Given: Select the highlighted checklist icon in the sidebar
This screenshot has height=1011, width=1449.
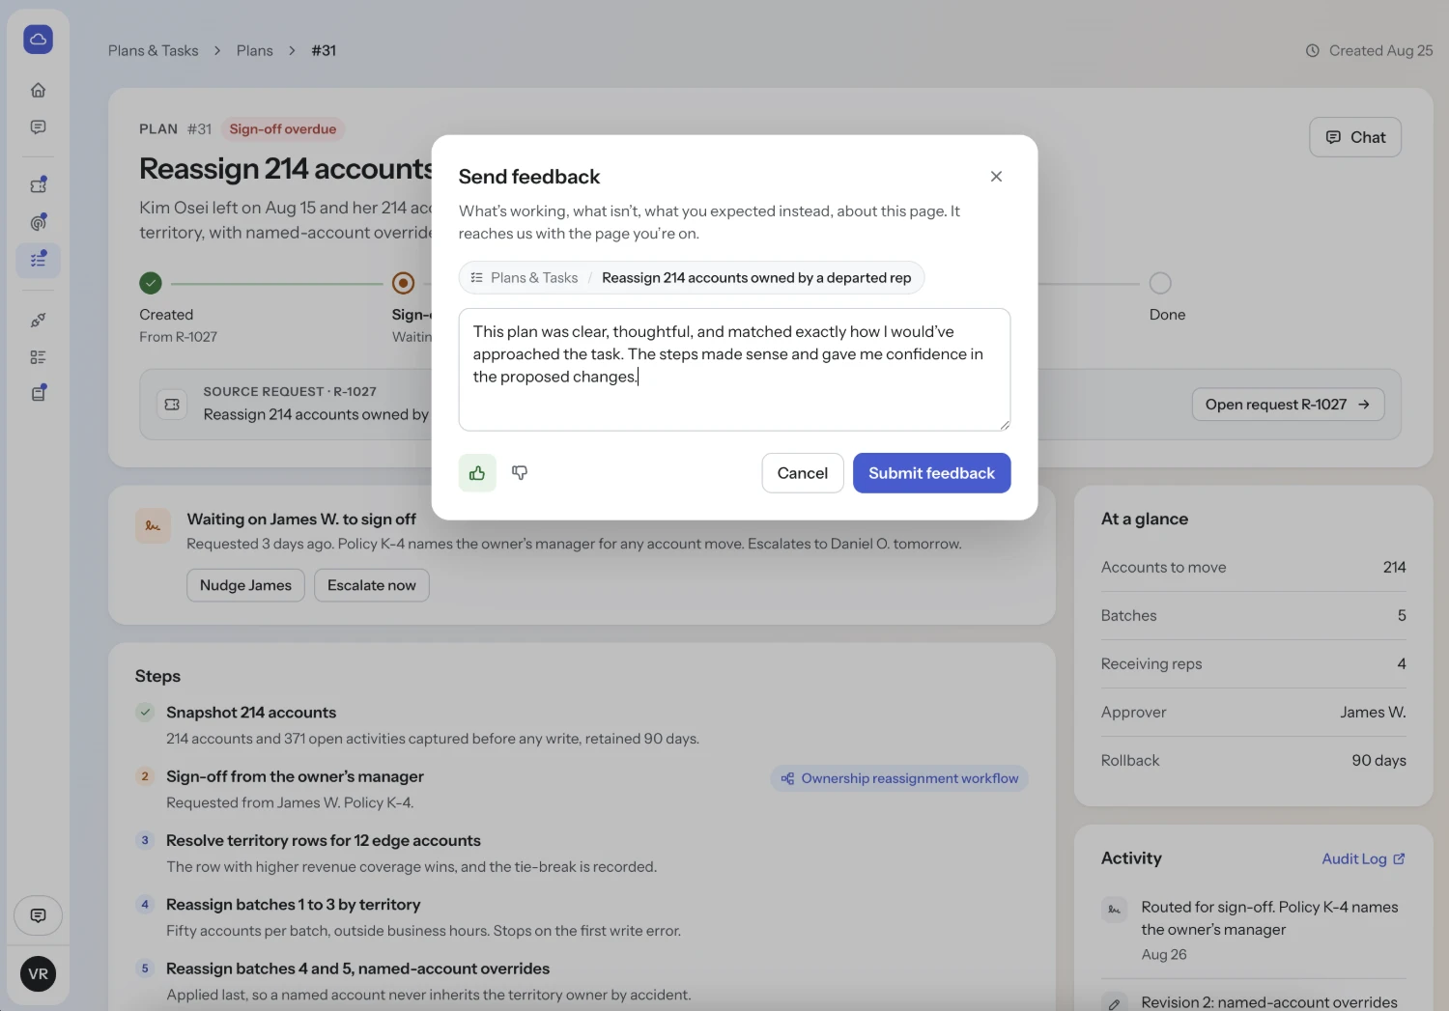Looking at the screenshot, I should point(39,260).
